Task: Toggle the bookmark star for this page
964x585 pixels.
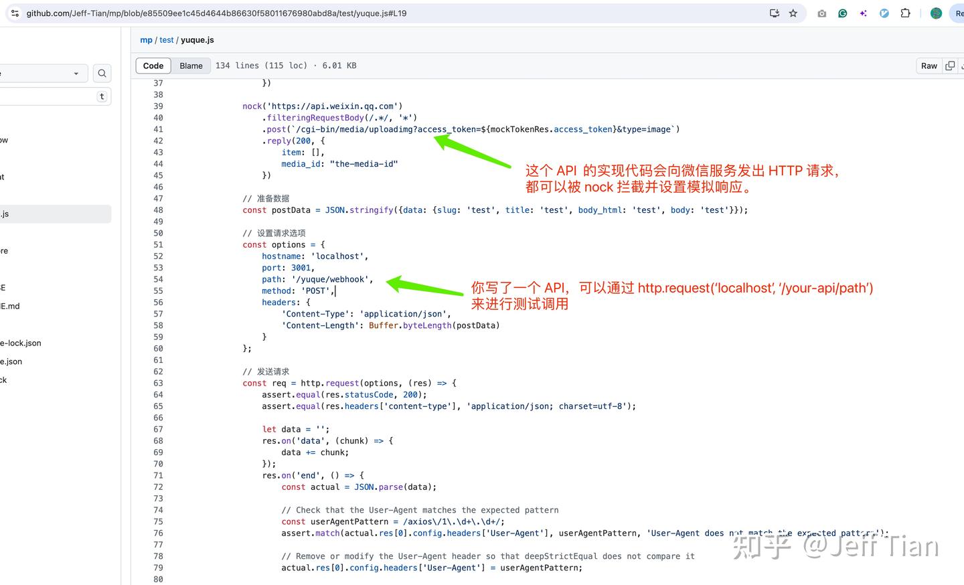Action: point(793,13)
